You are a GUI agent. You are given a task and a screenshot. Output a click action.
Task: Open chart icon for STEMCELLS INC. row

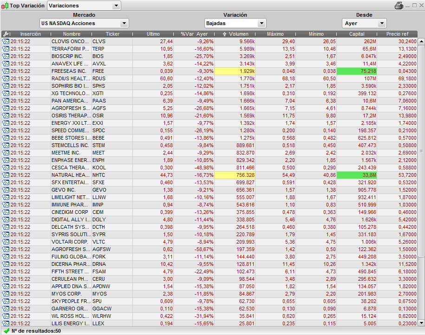[x=6, y=145]
